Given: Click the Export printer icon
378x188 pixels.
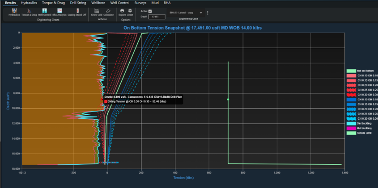Looking at the screenshot, I should (x=122, y=11).
